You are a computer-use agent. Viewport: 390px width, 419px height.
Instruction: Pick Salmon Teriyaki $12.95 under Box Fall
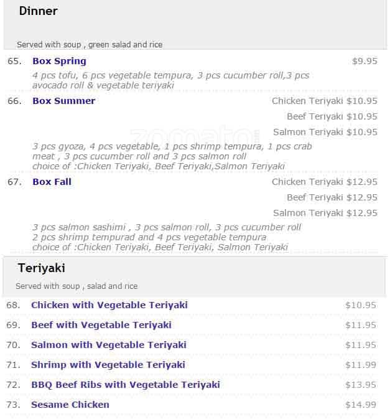point(325,213)
